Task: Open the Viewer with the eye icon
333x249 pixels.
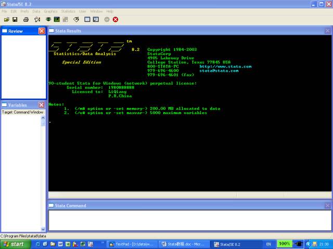Action: coord(48,20)
